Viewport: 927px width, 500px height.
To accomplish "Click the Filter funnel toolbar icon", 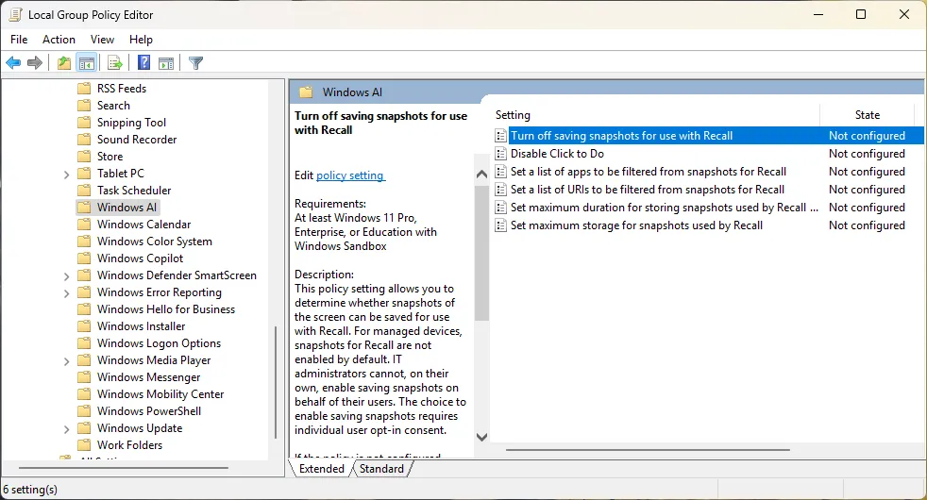I will (x=195, y=62).
